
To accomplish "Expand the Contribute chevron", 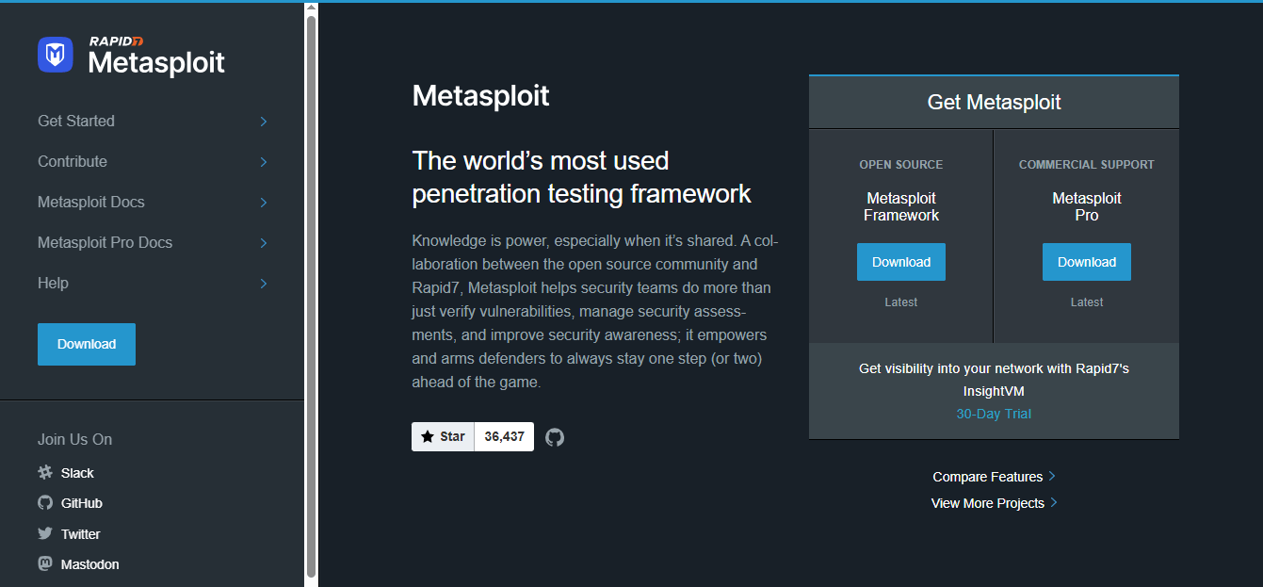I will [264, 162].
